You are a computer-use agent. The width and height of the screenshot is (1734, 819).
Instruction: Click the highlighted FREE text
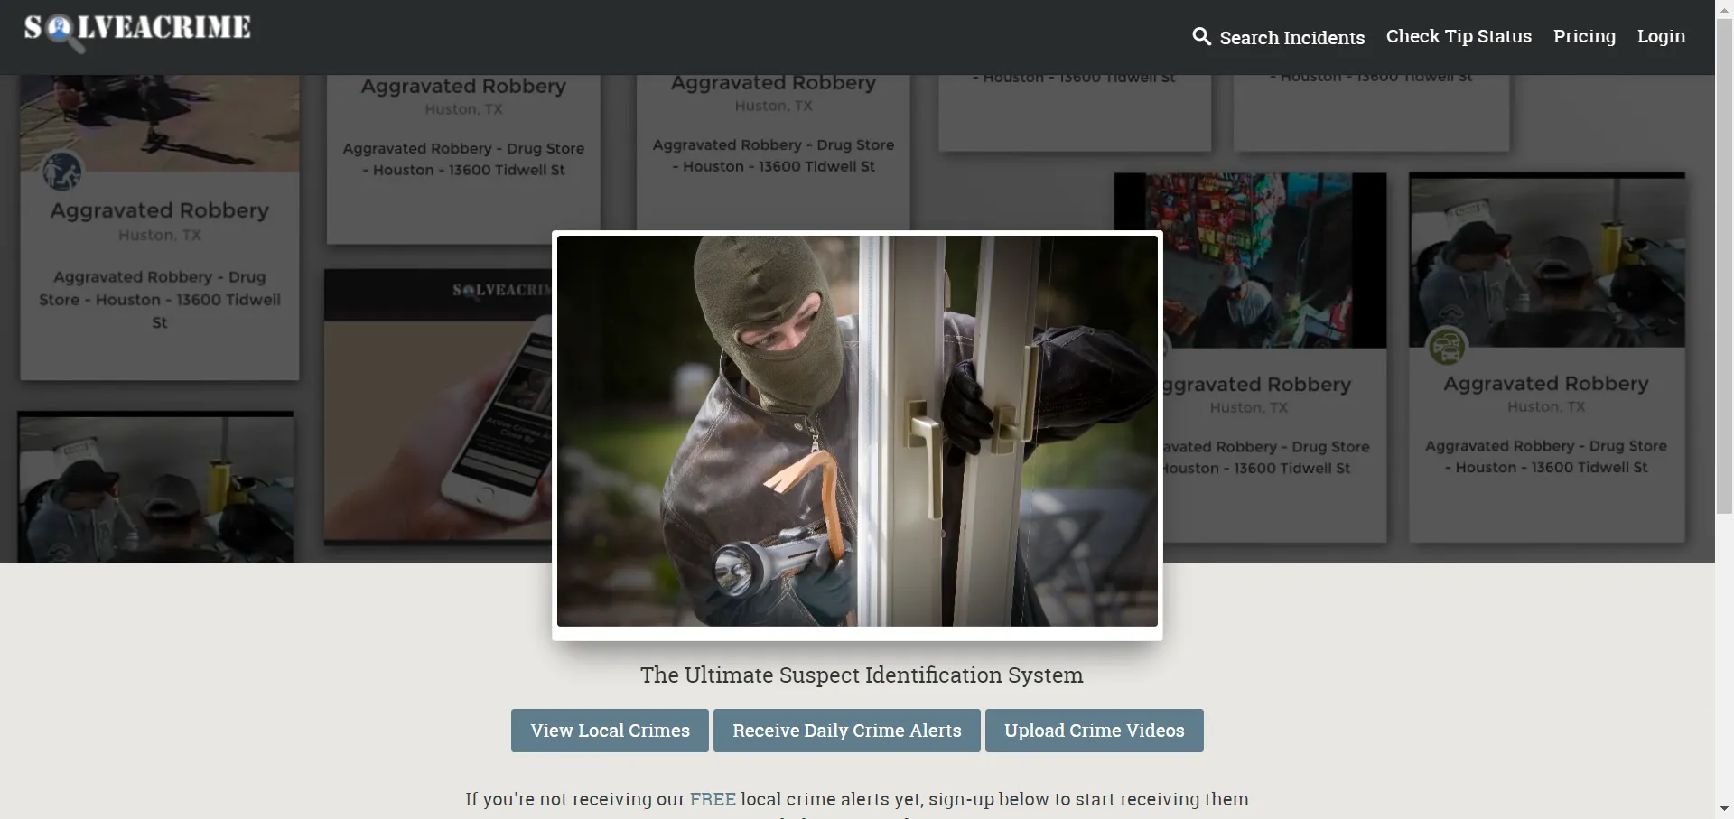tap(713, 799)
